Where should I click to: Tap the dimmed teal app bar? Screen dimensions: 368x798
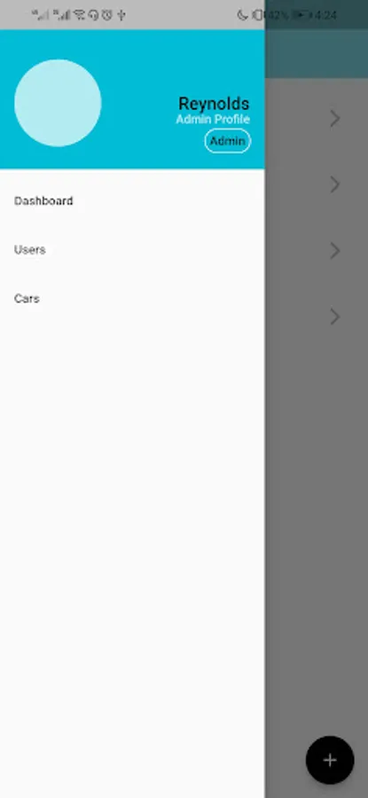pos(316,53)
